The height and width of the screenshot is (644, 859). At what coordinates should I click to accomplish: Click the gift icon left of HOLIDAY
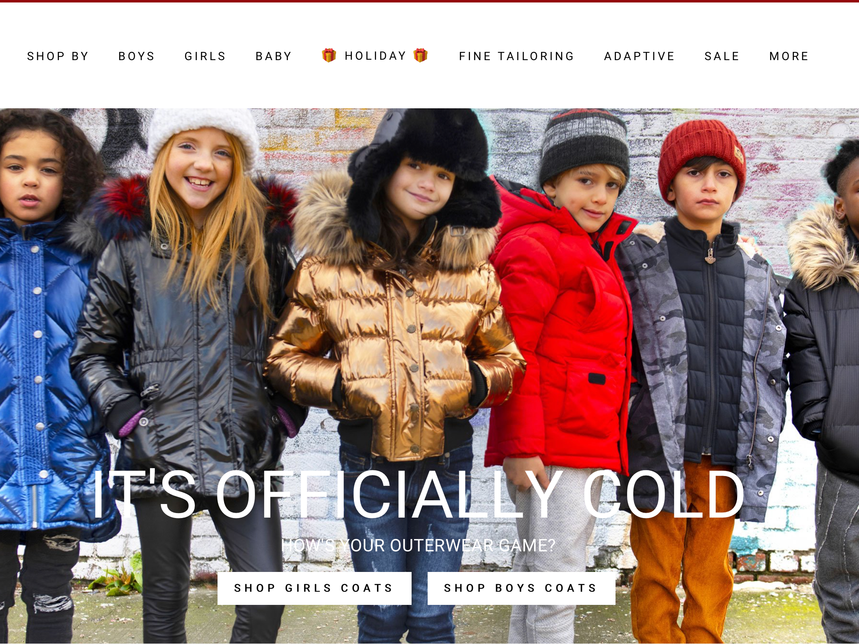(x=329, y=56)
